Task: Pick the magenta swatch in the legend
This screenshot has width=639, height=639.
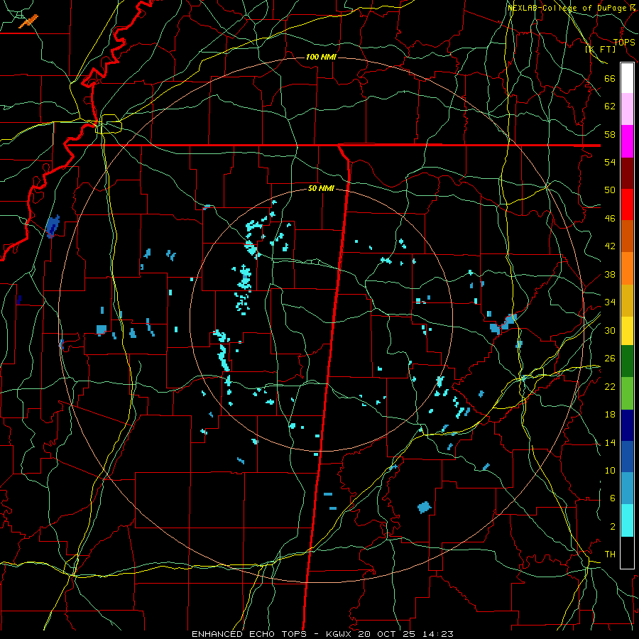Action: pos(627,141)
